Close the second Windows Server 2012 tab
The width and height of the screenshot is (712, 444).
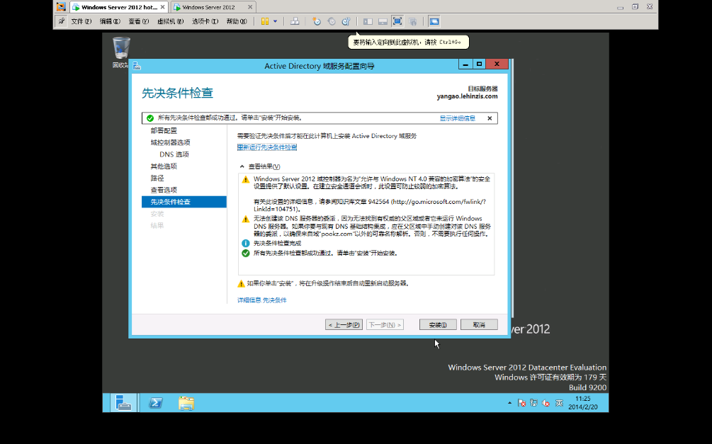tap(250, 7)
